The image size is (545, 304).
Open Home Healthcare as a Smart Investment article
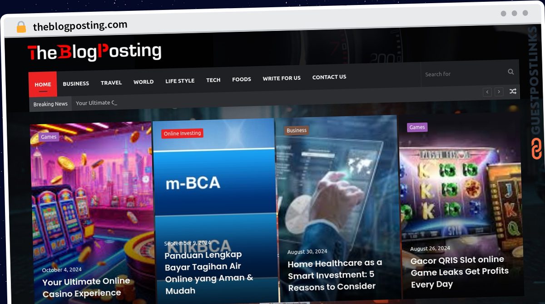tap(335, 275)
